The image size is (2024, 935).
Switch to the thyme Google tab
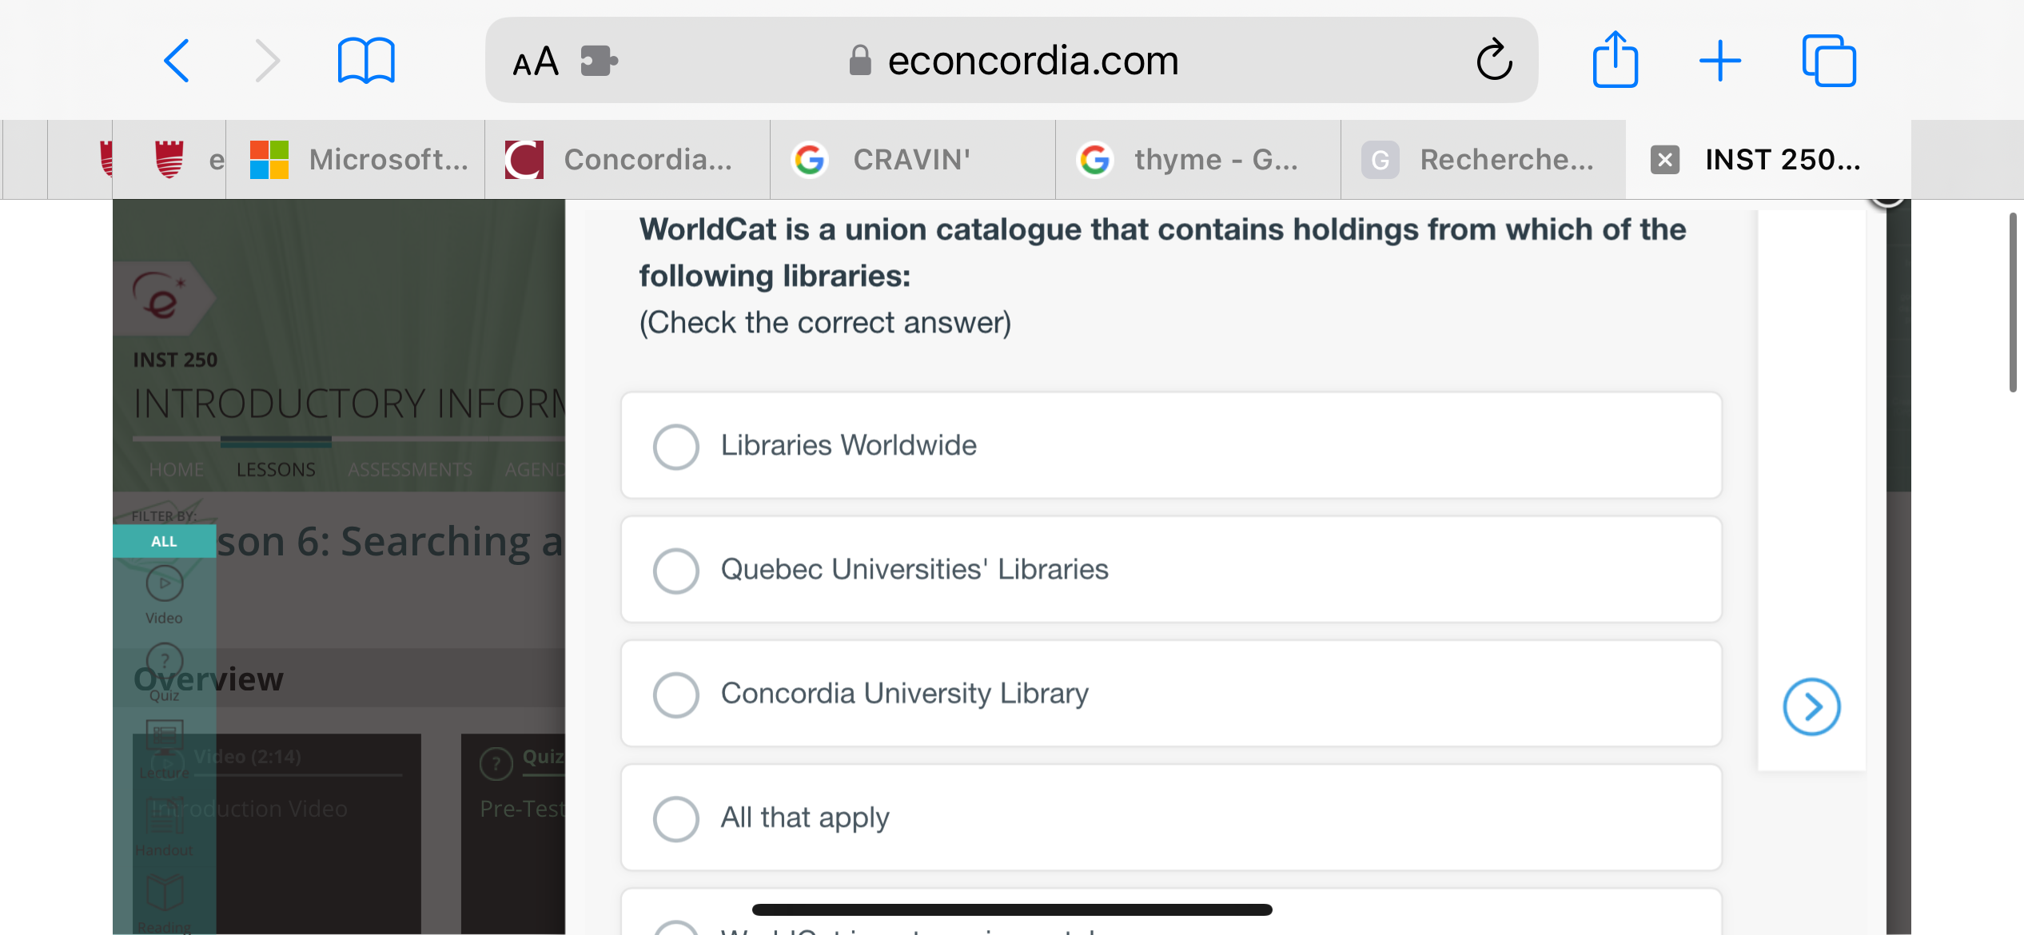pos(1197,160)
